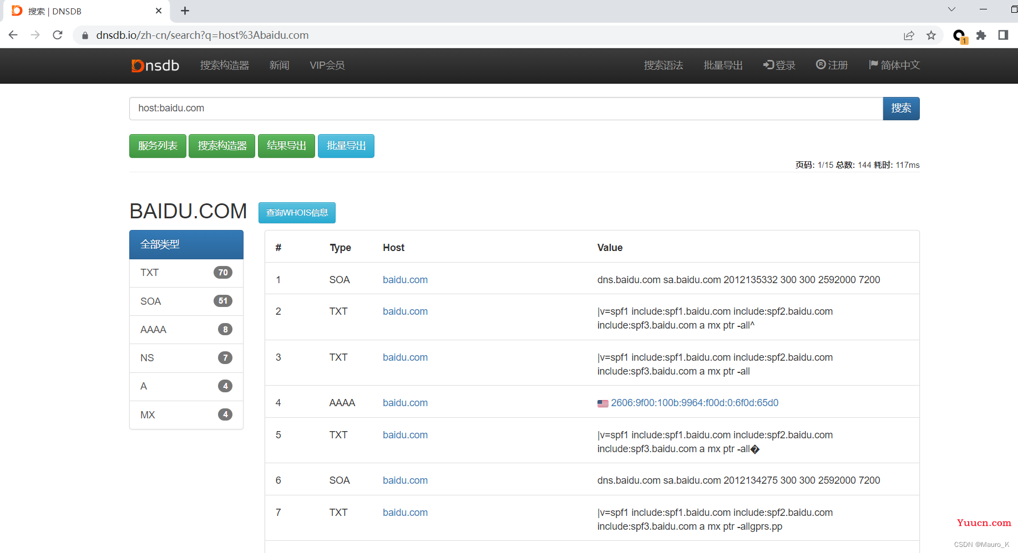The height and width of the screenshot is (553, 1018).
Task: Expand the tab search chevron
Action: (951, 9)
